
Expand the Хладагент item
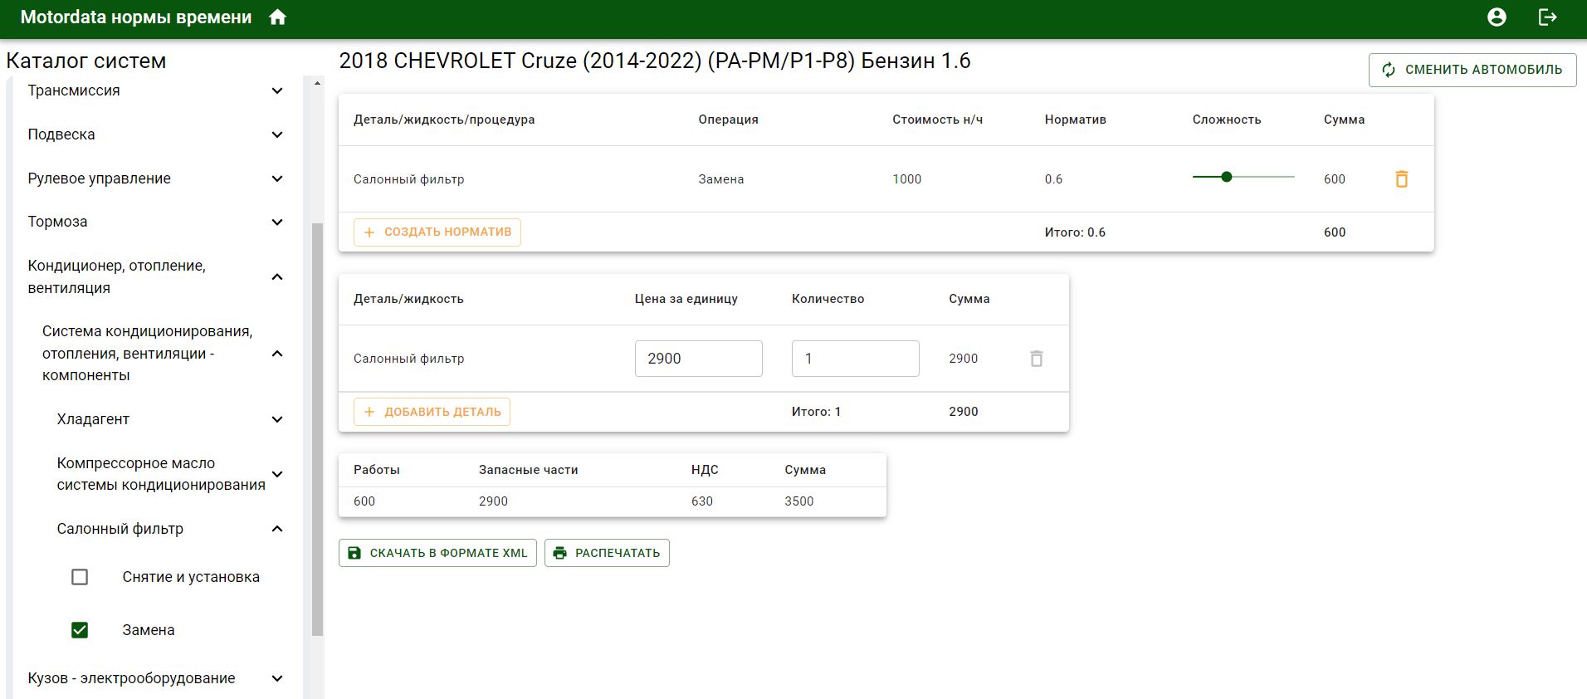(277, 419)
